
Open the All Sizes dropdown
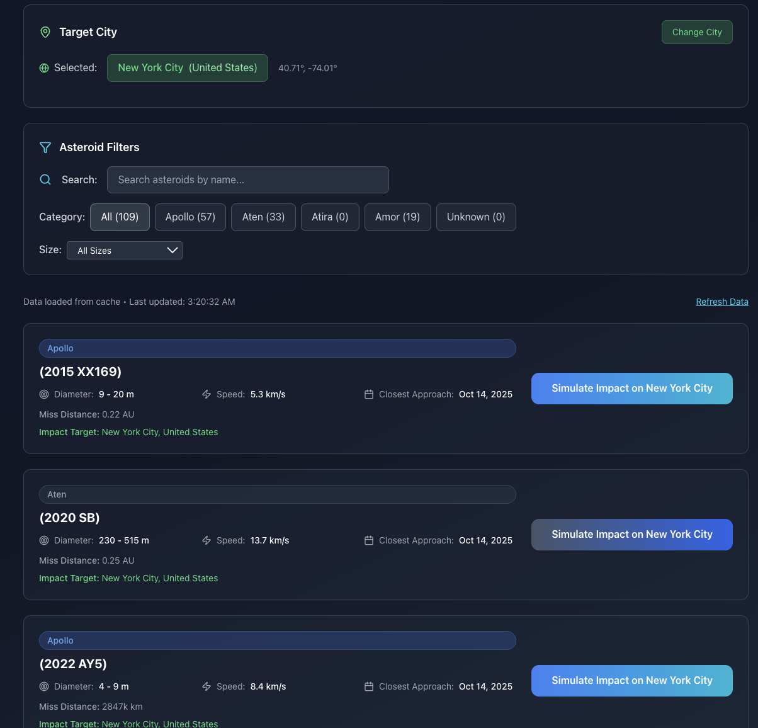tap(125, 251)
